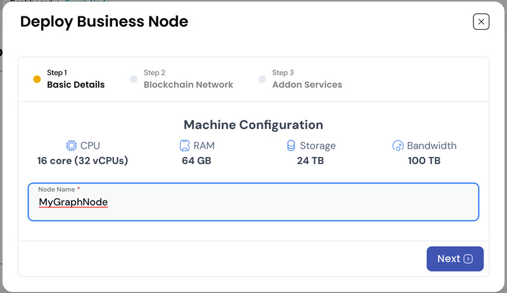Click the 64 GB RAM value

(196, 161)
